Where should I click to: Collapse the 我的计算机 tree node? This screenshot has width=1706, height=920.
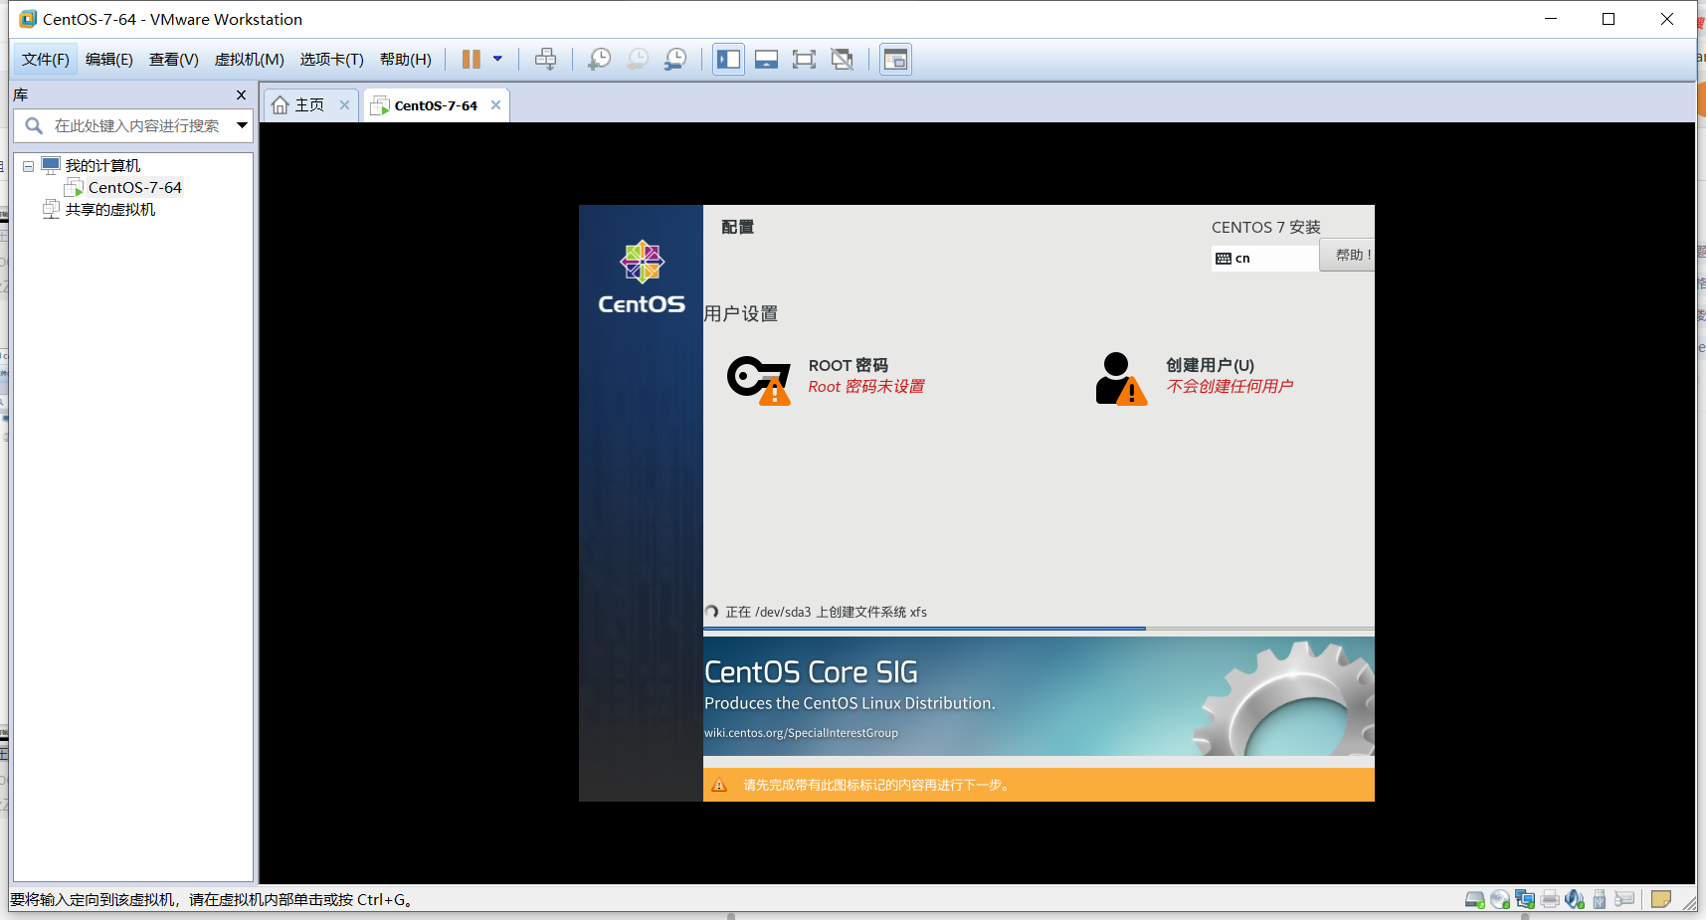coord(29,166)
